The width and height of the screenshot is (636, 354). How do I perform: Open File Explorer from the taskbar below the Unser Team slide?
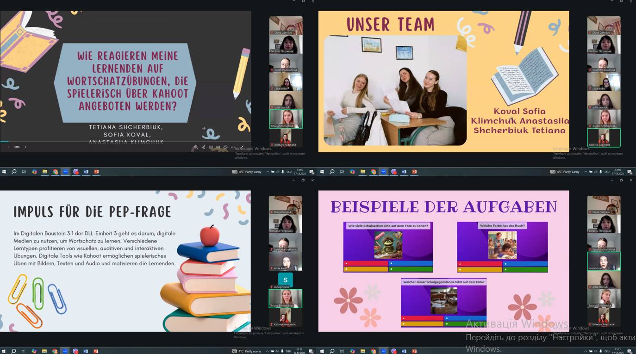(x=363, y=172)
